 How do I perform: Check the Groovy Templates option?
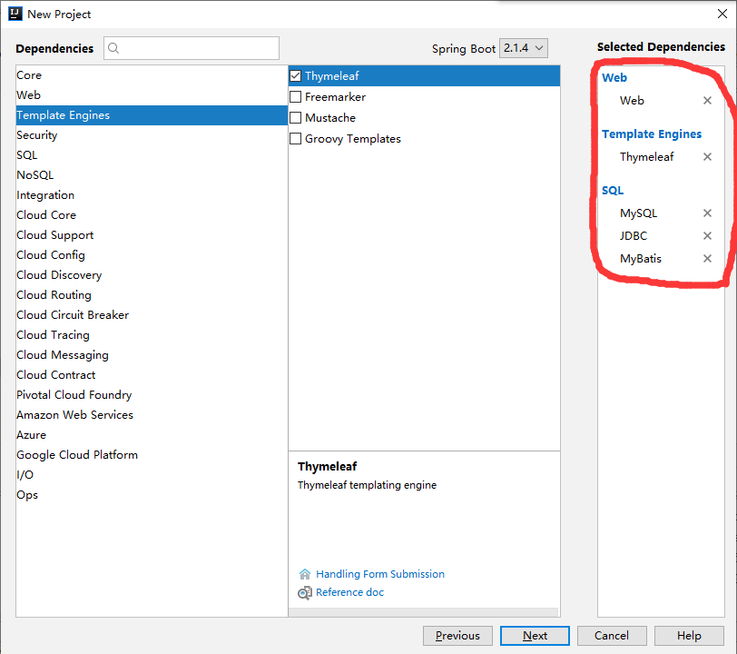click(x=295, y=139)
